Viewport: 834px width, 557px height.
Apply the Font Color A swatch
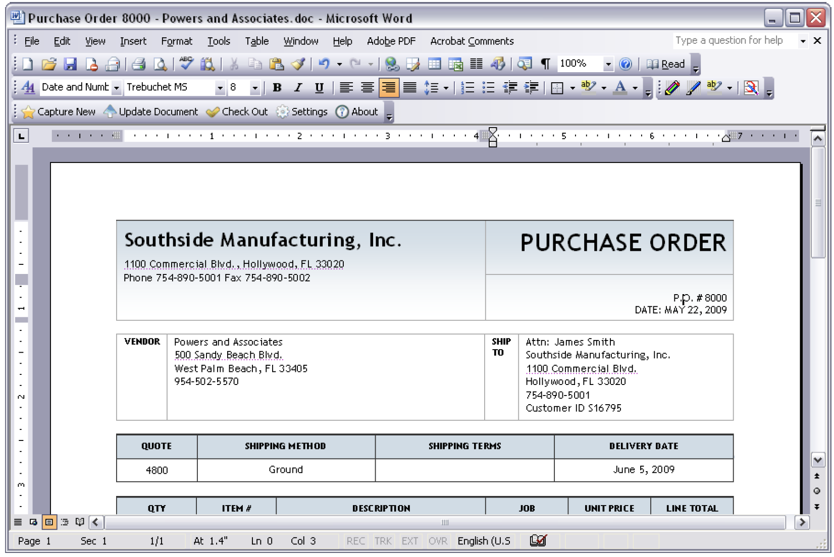click(x=620, y=87)
